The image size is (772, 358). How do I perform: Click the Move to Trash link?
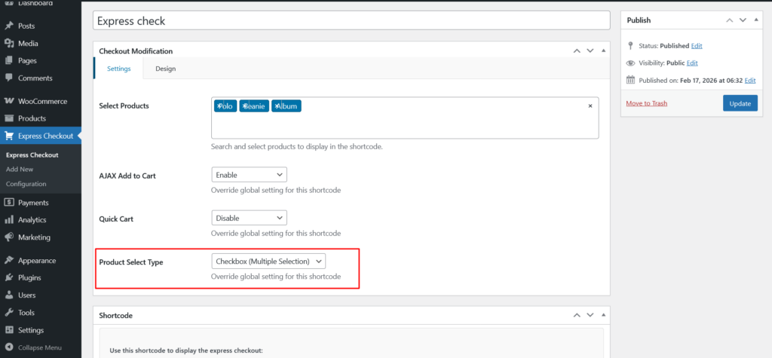646,103
